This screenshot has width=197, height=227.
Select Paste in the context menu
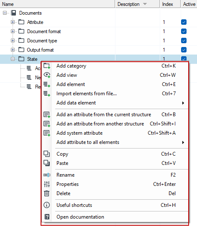[x=115, y=163]
